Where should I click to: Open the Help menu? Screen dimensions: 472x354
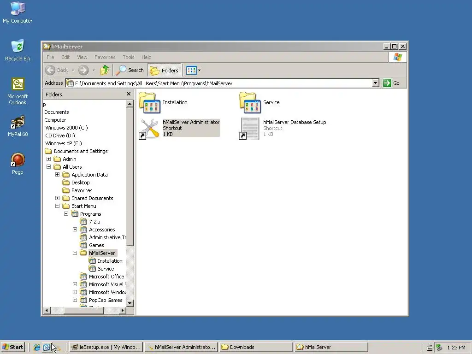[146, 57]
